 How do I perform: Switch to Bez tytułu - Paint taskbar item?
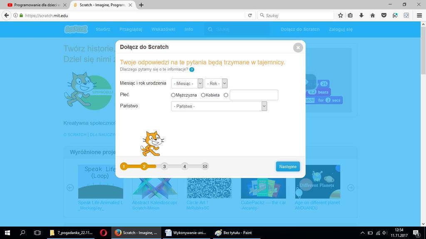[236, 233]
